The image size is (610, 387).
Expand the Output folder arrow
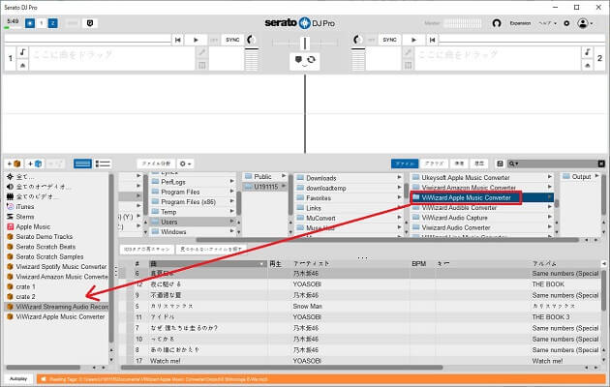[596, 176]
